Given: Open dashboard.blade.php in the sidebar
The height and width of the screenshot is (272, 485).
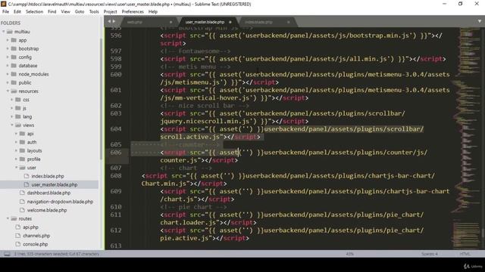Looking at the screenshot, I should tap(48, 193).
